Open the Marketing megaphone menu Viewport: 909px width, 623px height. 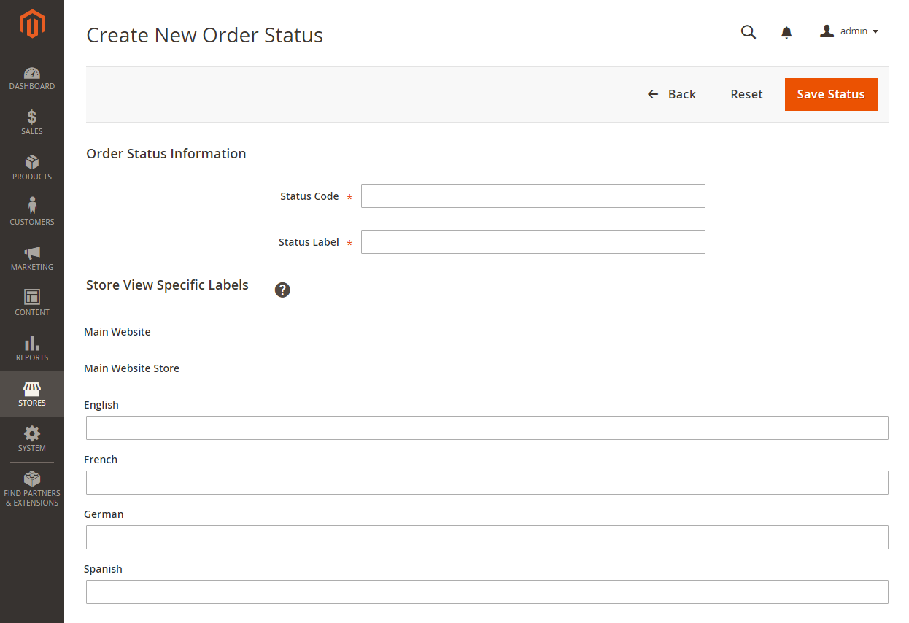[32, 258]
